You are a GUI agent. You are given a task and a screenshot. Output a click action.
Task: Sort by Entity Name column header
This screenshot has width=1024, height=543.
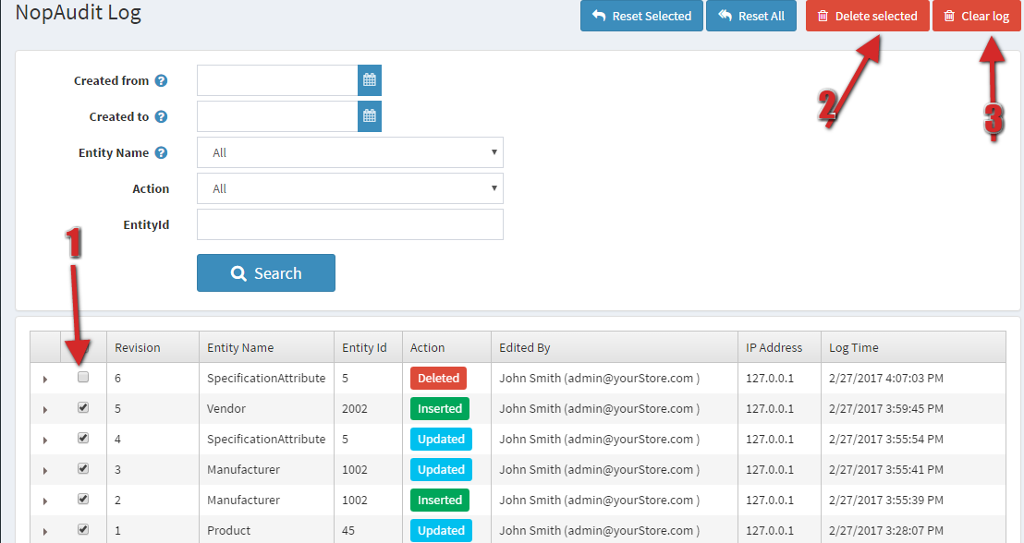click(x=240, y=348)
